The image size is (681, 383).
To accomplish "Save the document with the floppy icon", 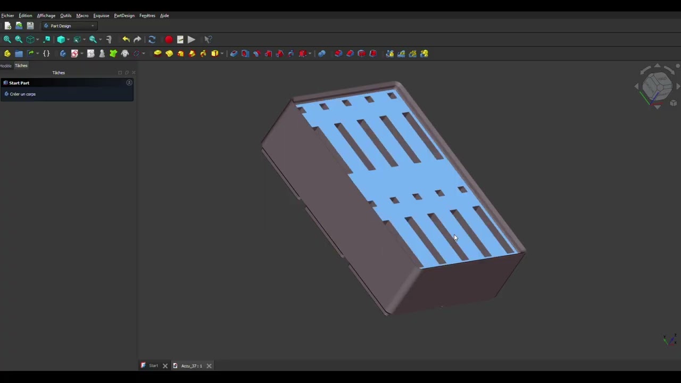I will click(30, 26).
